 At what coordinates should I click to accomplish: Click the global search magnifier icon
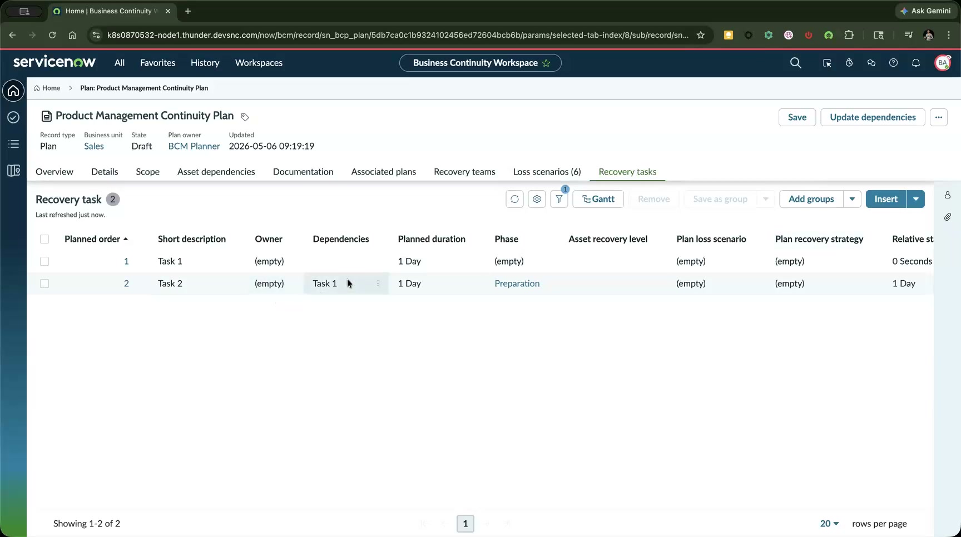[796, 63]
